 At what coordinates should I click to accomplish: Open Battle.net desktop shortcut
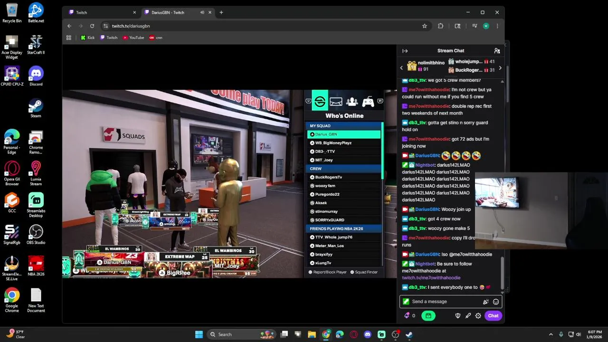(x=36, y=13)
